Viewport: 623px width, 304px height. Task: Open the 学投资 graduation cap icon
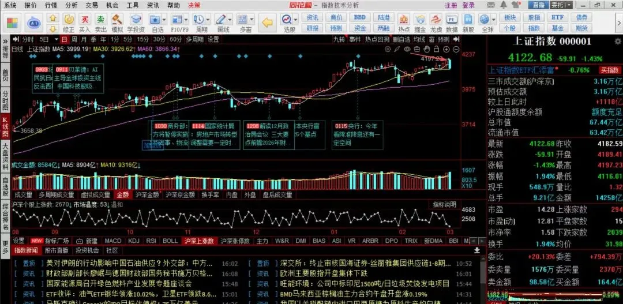tap(136, 19)
